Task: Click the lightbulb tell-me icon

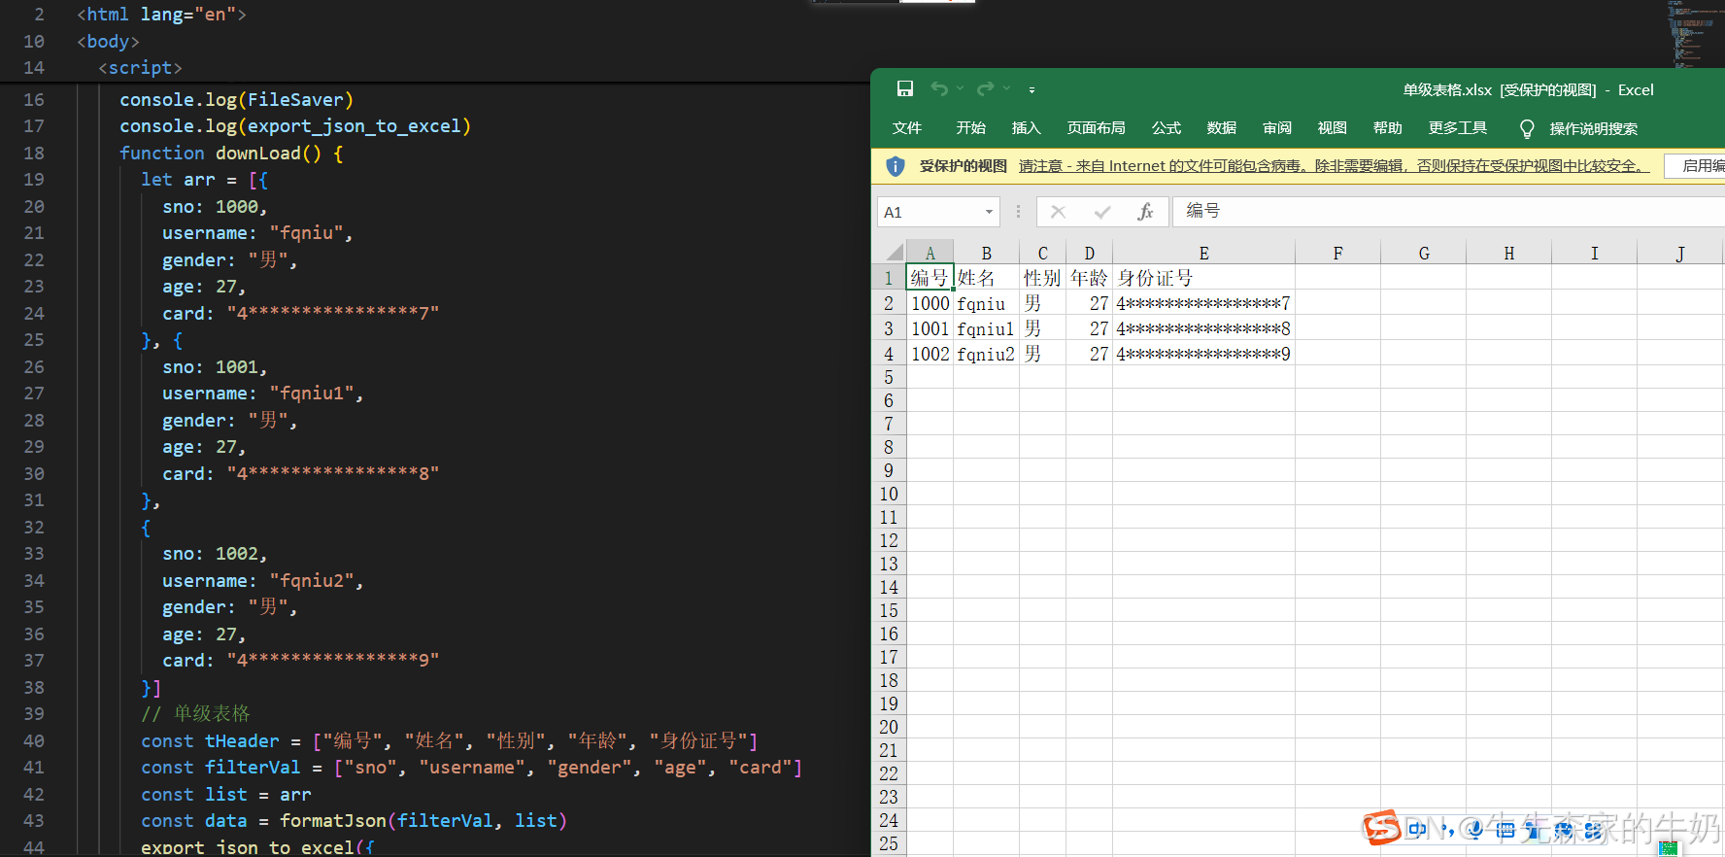Action: [x=1527, y=129]
